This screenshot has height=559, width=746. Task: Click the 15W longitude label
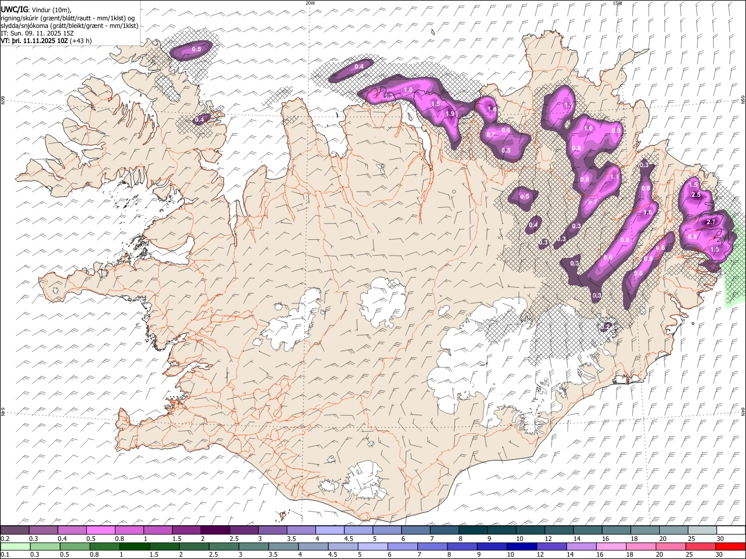[x=617, y=3]
